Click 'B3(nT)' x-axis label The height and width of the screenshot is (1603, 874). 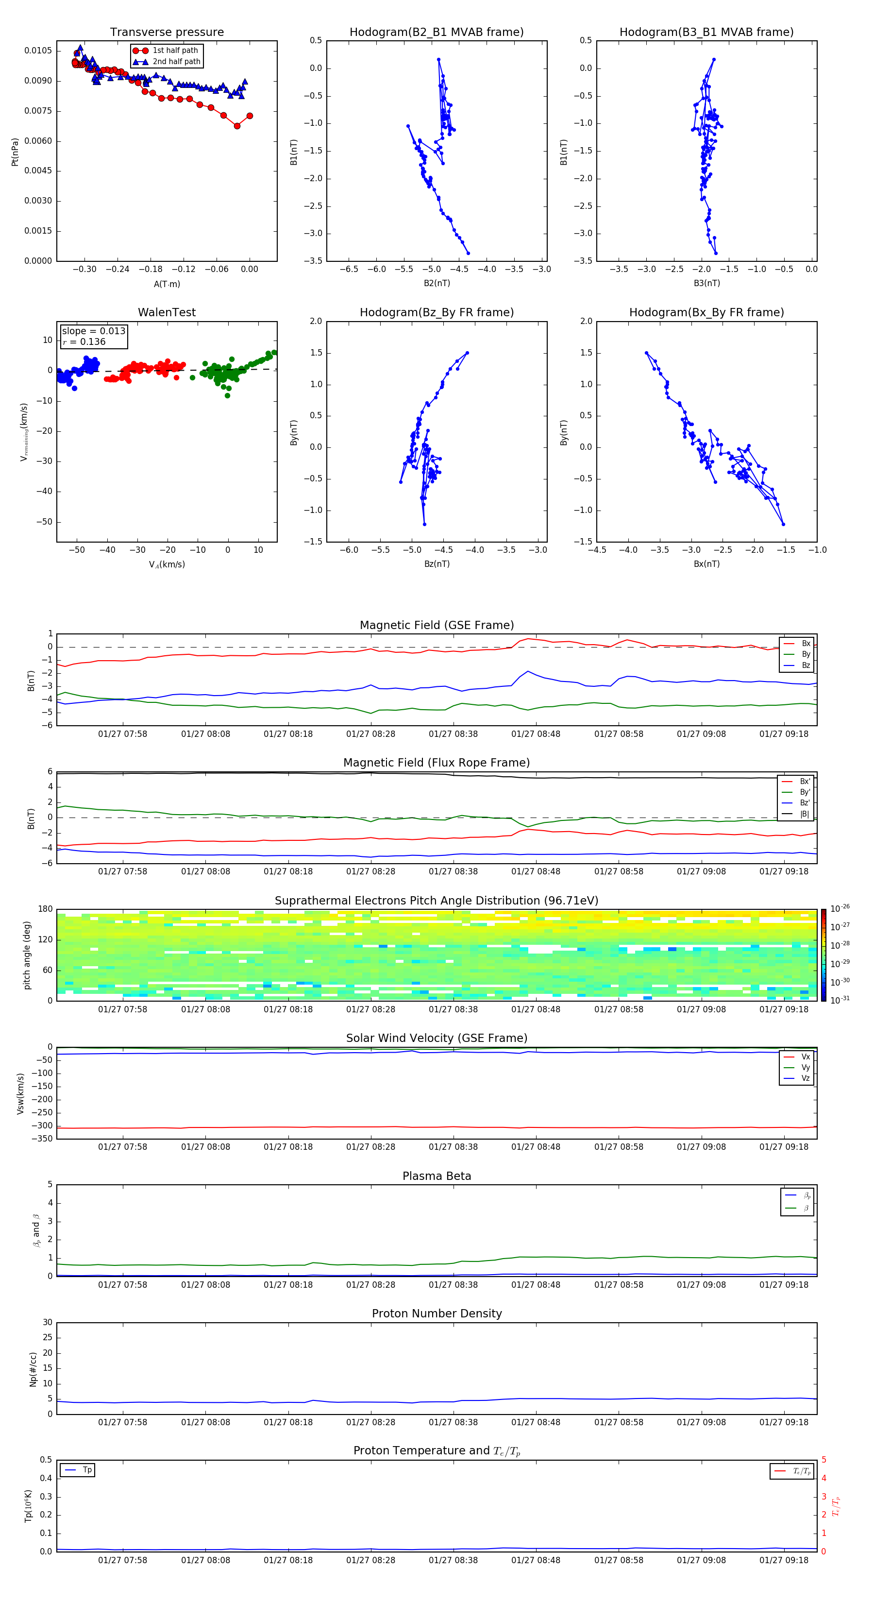coord(706,283)
